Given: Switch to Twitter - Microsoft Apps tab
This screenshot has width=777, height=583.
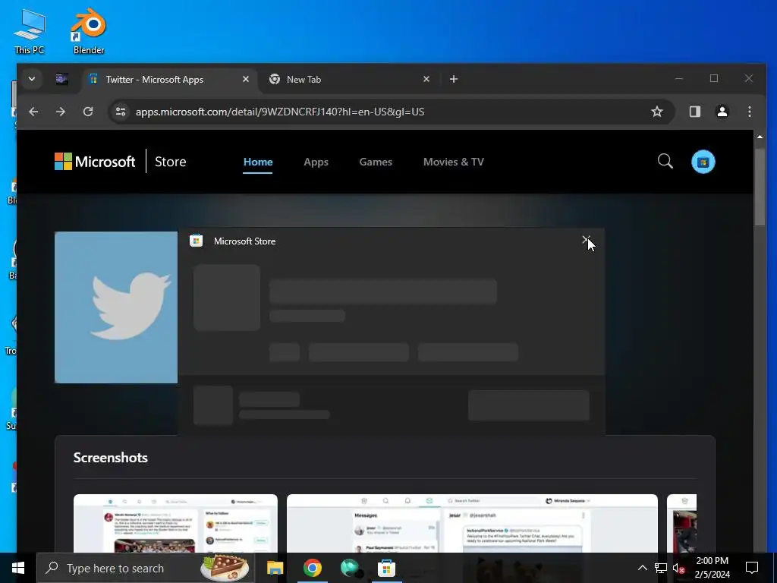Looking at the screenshot, I should pyautogui.click(x=168, y=79).
